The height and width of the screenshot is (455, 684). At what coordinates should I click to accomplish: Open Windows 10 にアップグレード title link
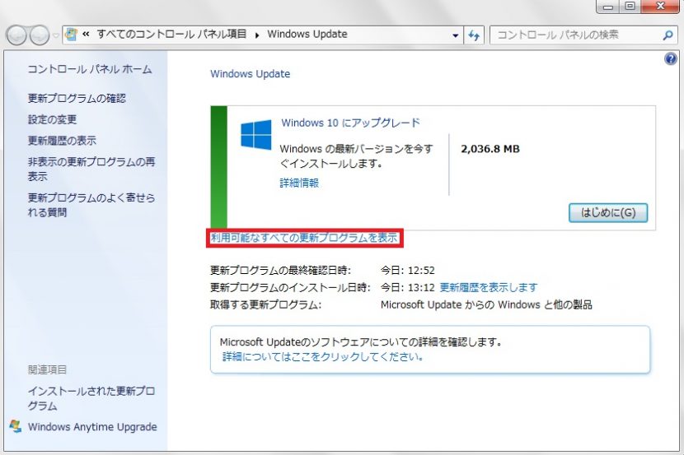tap(351, 123)
